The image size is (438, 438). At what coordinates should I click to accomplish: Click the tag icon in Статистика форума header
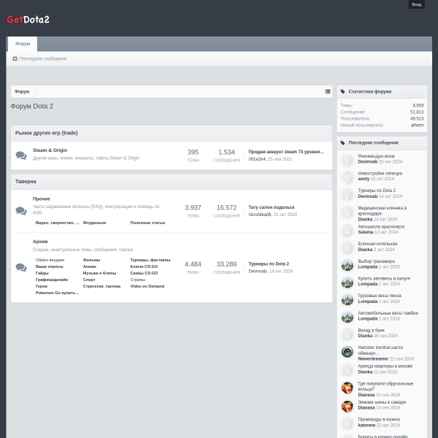point(343,91)
